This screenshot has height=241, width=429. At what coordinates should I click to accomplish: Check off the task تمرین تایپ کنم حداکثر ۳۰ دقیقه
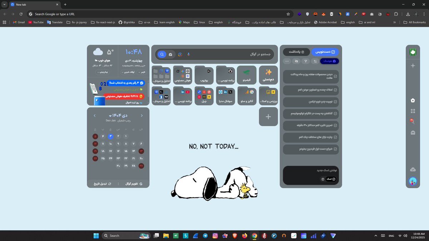[x=335, y=126]
